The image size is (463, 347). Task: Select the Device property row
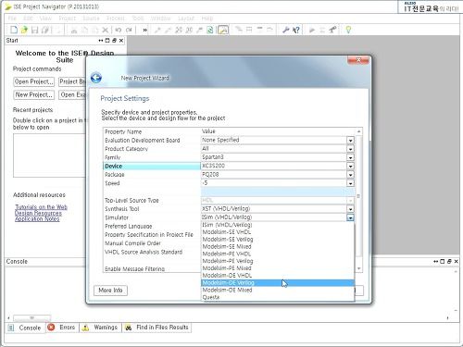tap(152, 167)
